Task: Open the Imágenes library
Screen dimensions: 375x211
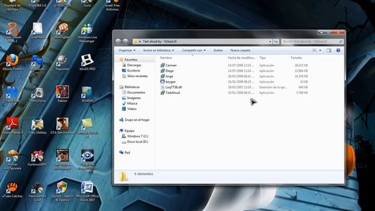Action: point(134,98)
